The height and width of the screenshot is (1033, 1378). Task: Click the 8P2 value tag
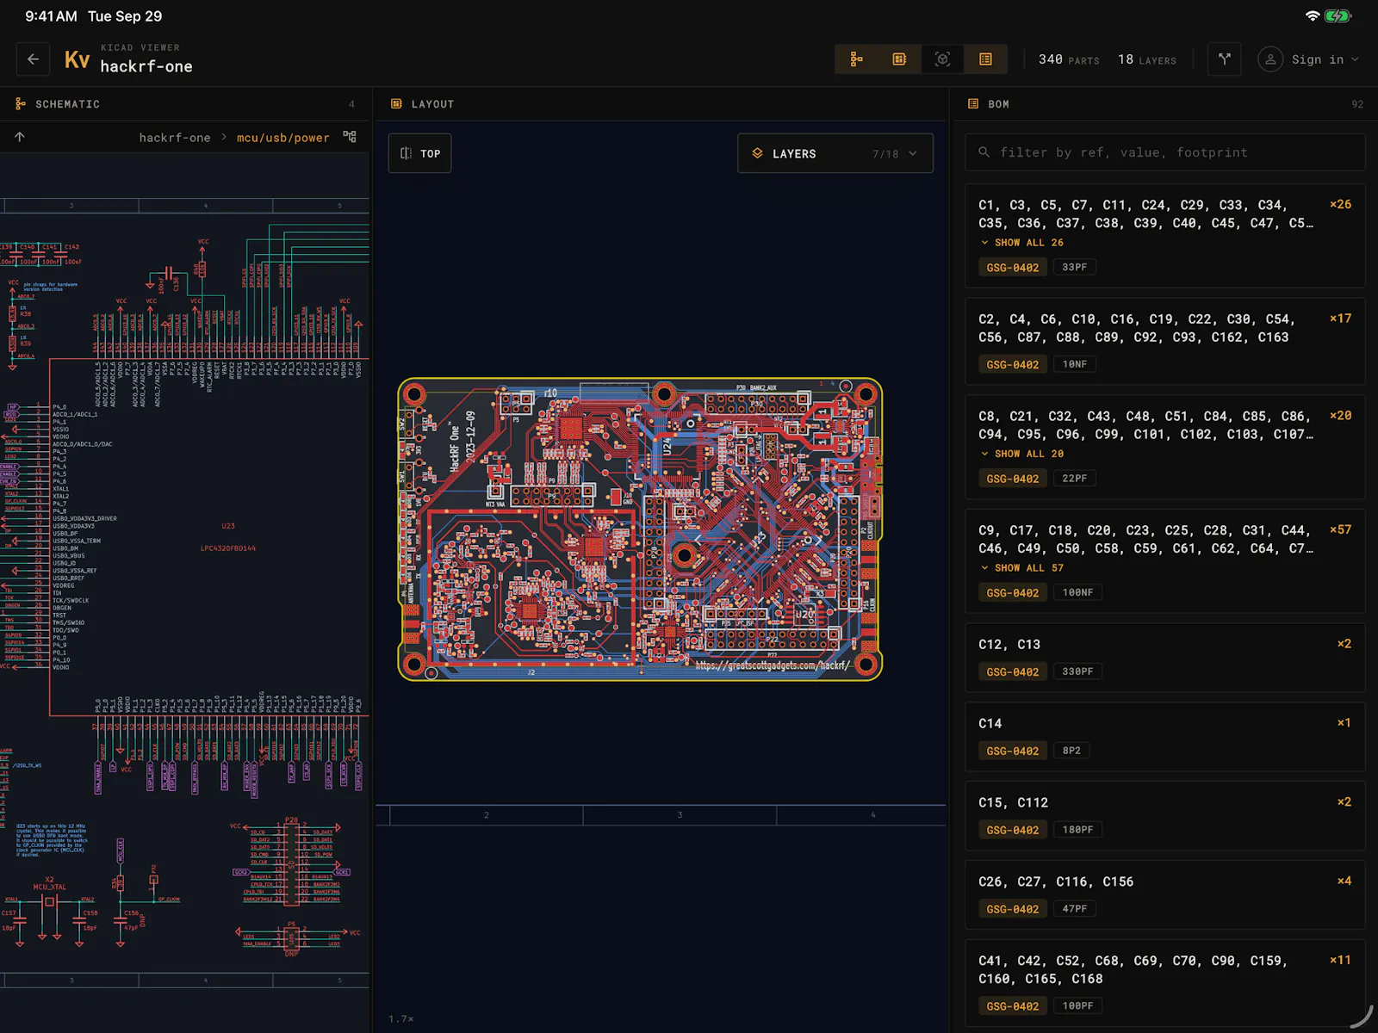coord(1071,751)
